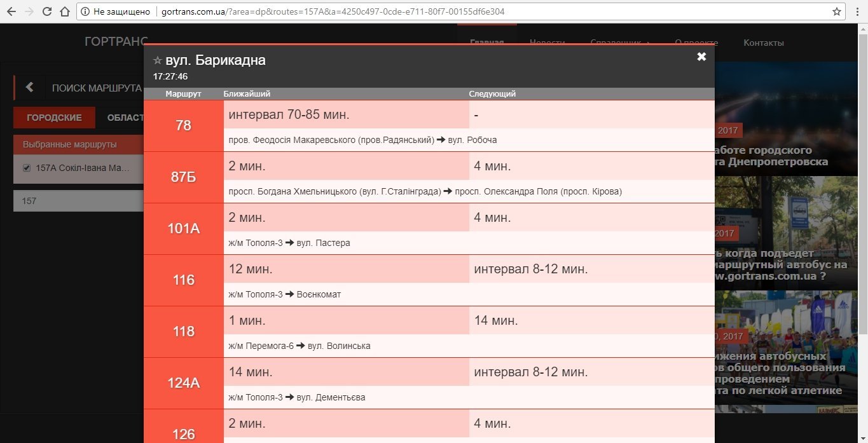Click the Не защищено security info icon
The image size is (868, 443).
pos(86,11)
